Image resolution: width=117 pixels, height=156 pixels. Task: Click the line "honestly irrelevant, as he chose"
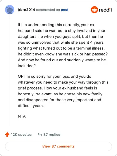click(60, 94)
